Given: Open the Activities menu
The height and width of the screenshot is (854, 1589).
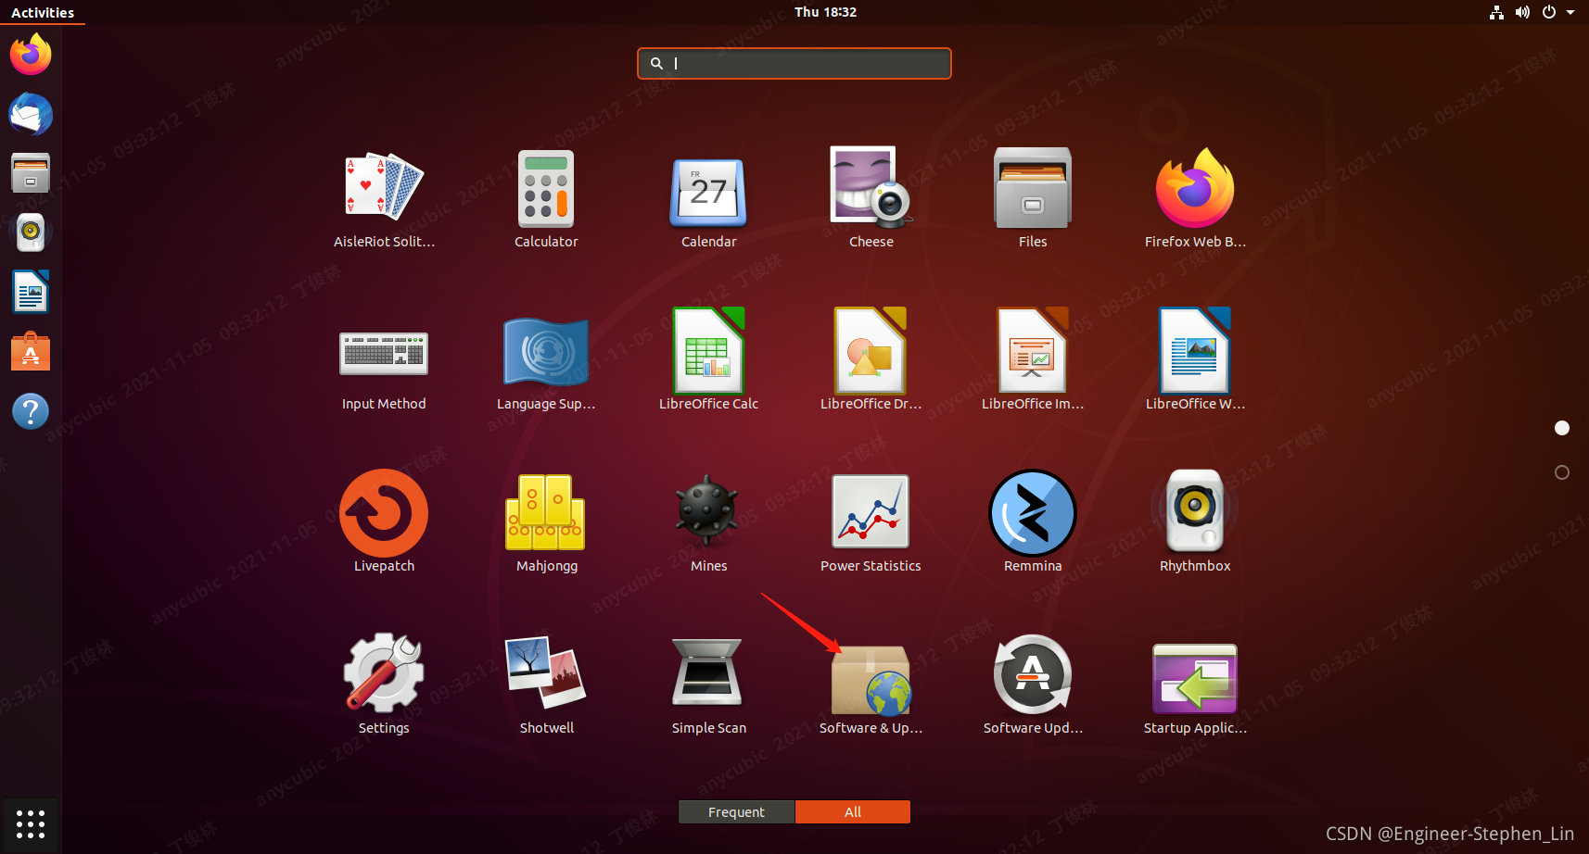Looking at the screenshot, I should [42, 12].
